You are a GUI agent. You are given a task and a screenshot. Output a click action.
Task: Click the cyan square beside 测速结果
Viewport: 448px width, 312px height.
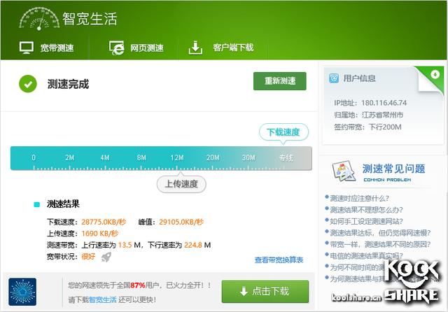click(x=36, y=204)
